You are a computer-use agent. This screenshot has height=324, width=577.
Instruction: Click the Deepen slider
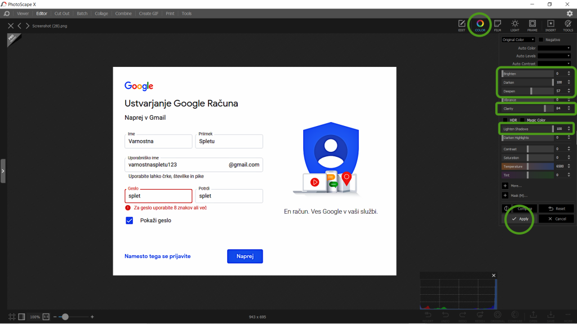(x=527, y=91)
